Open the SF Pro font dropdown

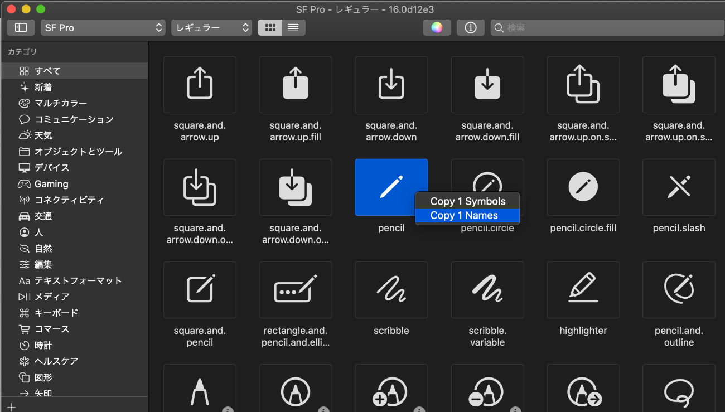[103, 27]
